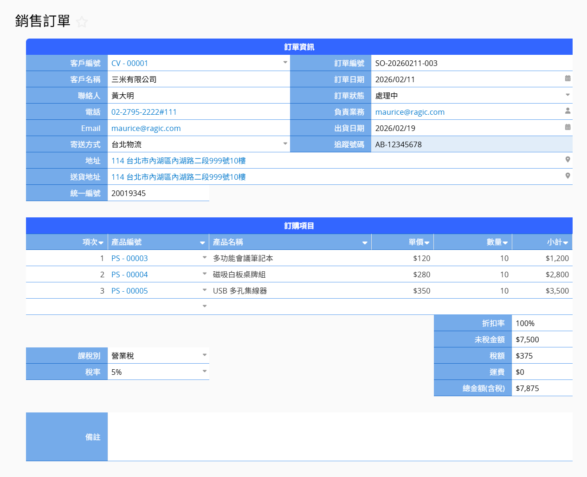
Task: Open product link PS - 00003
Action: (129, 258)
